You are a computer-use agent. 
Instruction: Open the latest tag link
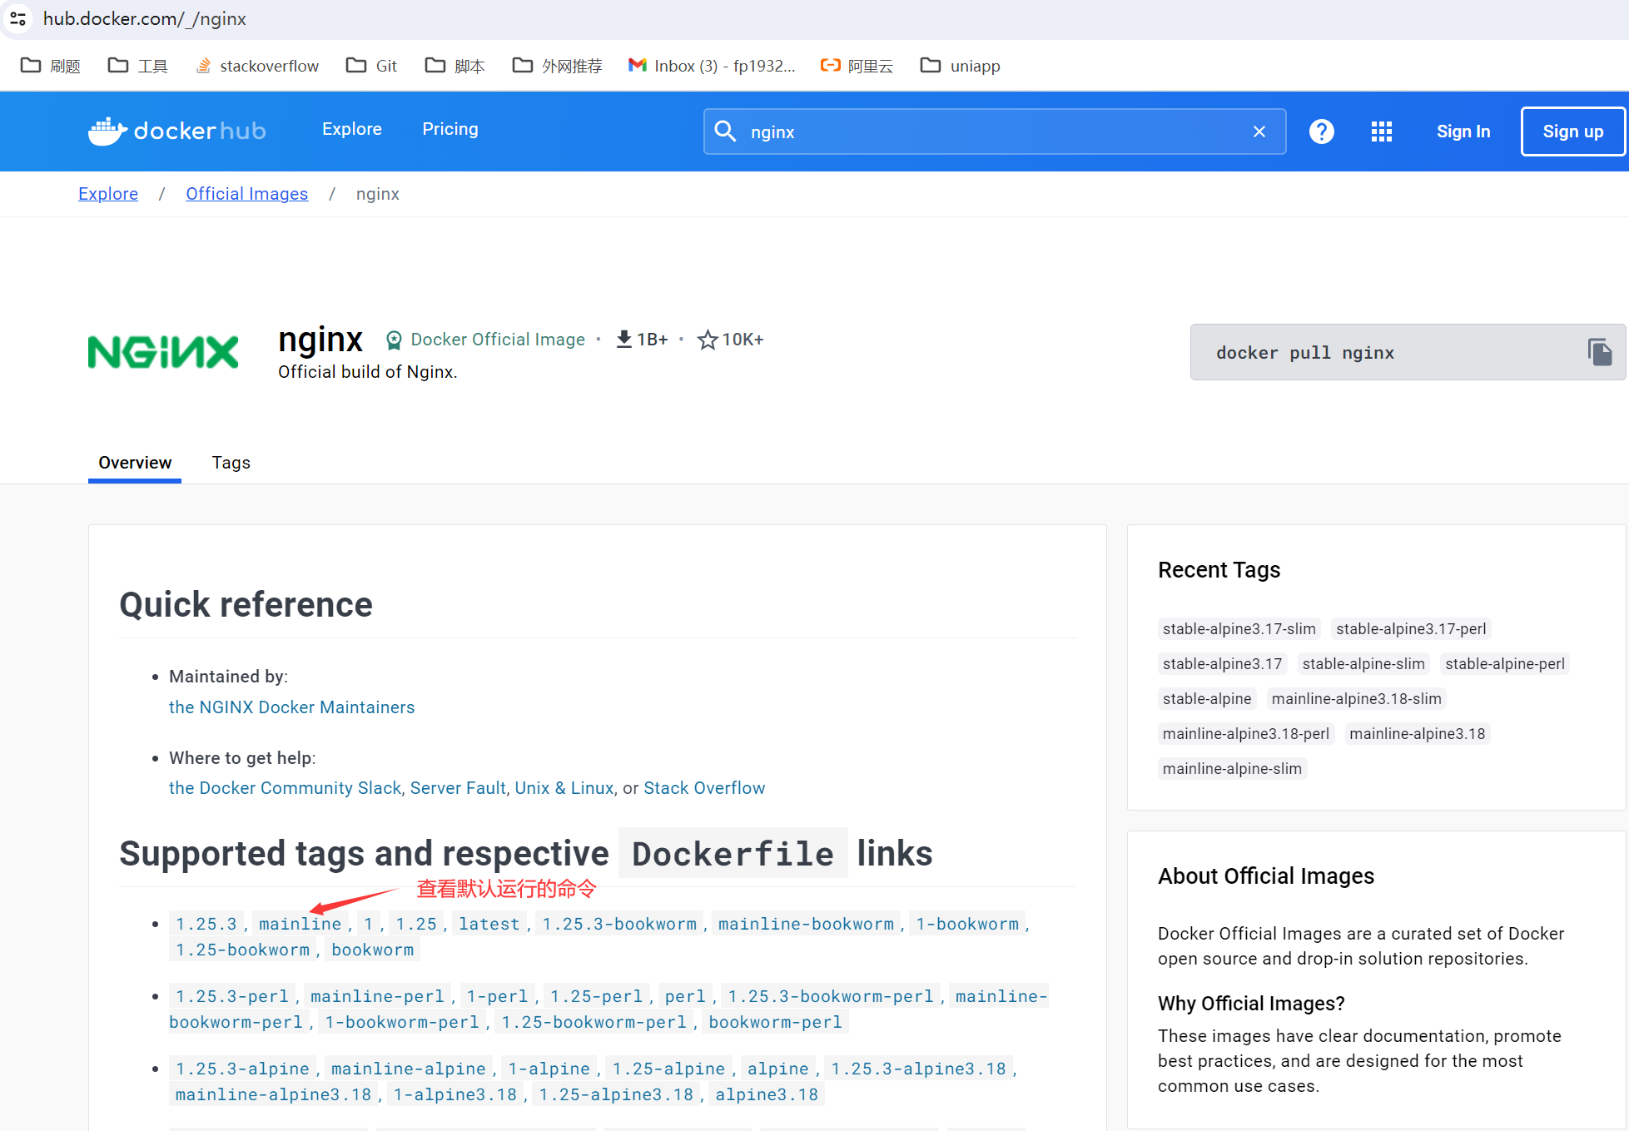point(489,924)
